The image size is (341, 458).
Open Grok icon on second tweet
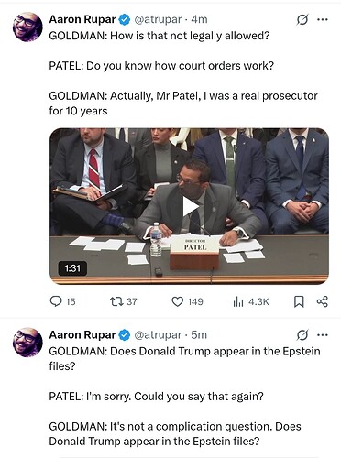click(302, 335)
